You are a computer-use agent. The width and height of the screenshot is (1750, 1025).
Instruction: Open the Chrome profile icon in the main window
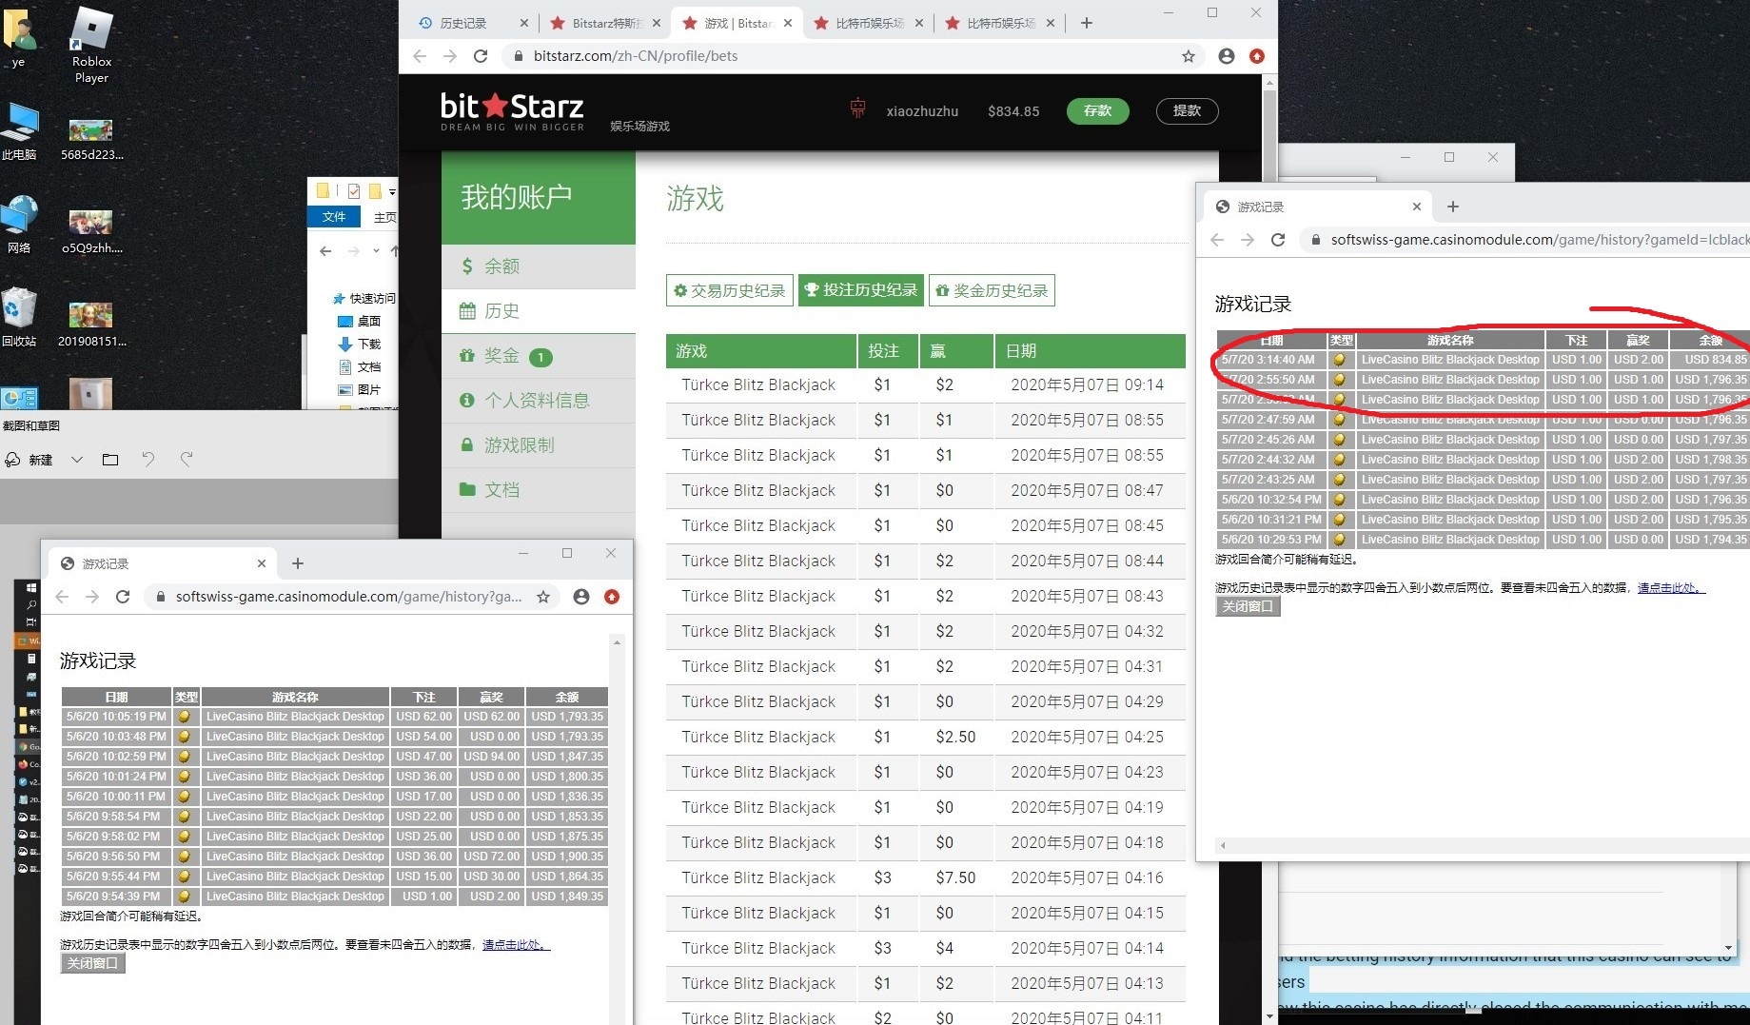tap(1227, 56)
